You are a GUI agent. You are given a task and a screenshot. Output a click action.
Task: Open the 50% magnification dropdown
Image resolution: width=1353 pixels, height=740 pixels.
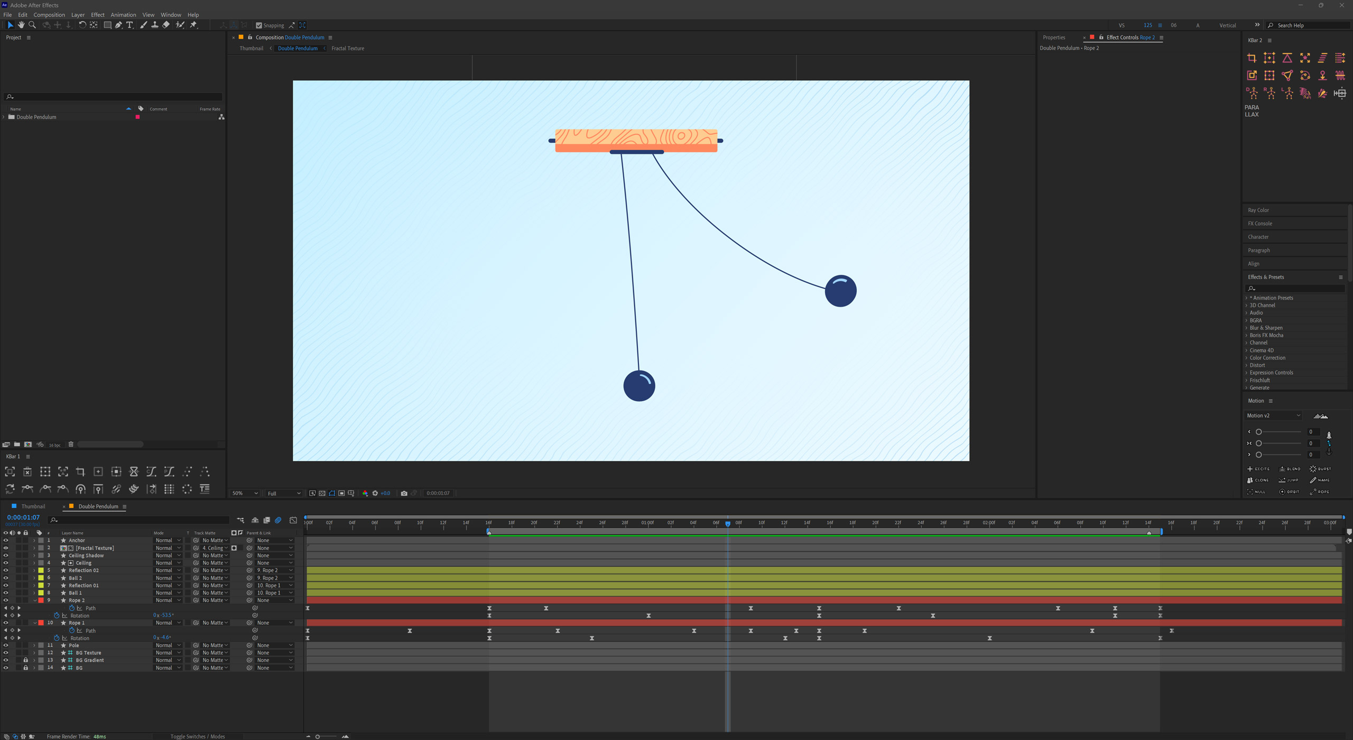tap(245, 493)
